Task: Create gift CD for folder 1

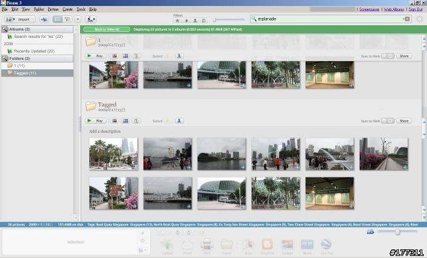Action: coord(136,56)
